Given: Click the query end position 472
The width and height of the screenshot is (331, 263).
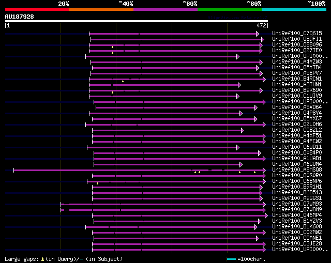Looking at the screenshot, I should (261, 25).
